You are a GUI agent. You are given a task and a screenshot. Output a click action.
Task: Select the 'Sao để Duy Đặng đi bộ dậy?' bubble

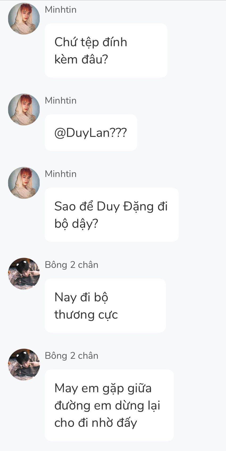pyautogui.click(x=112, y=215)
